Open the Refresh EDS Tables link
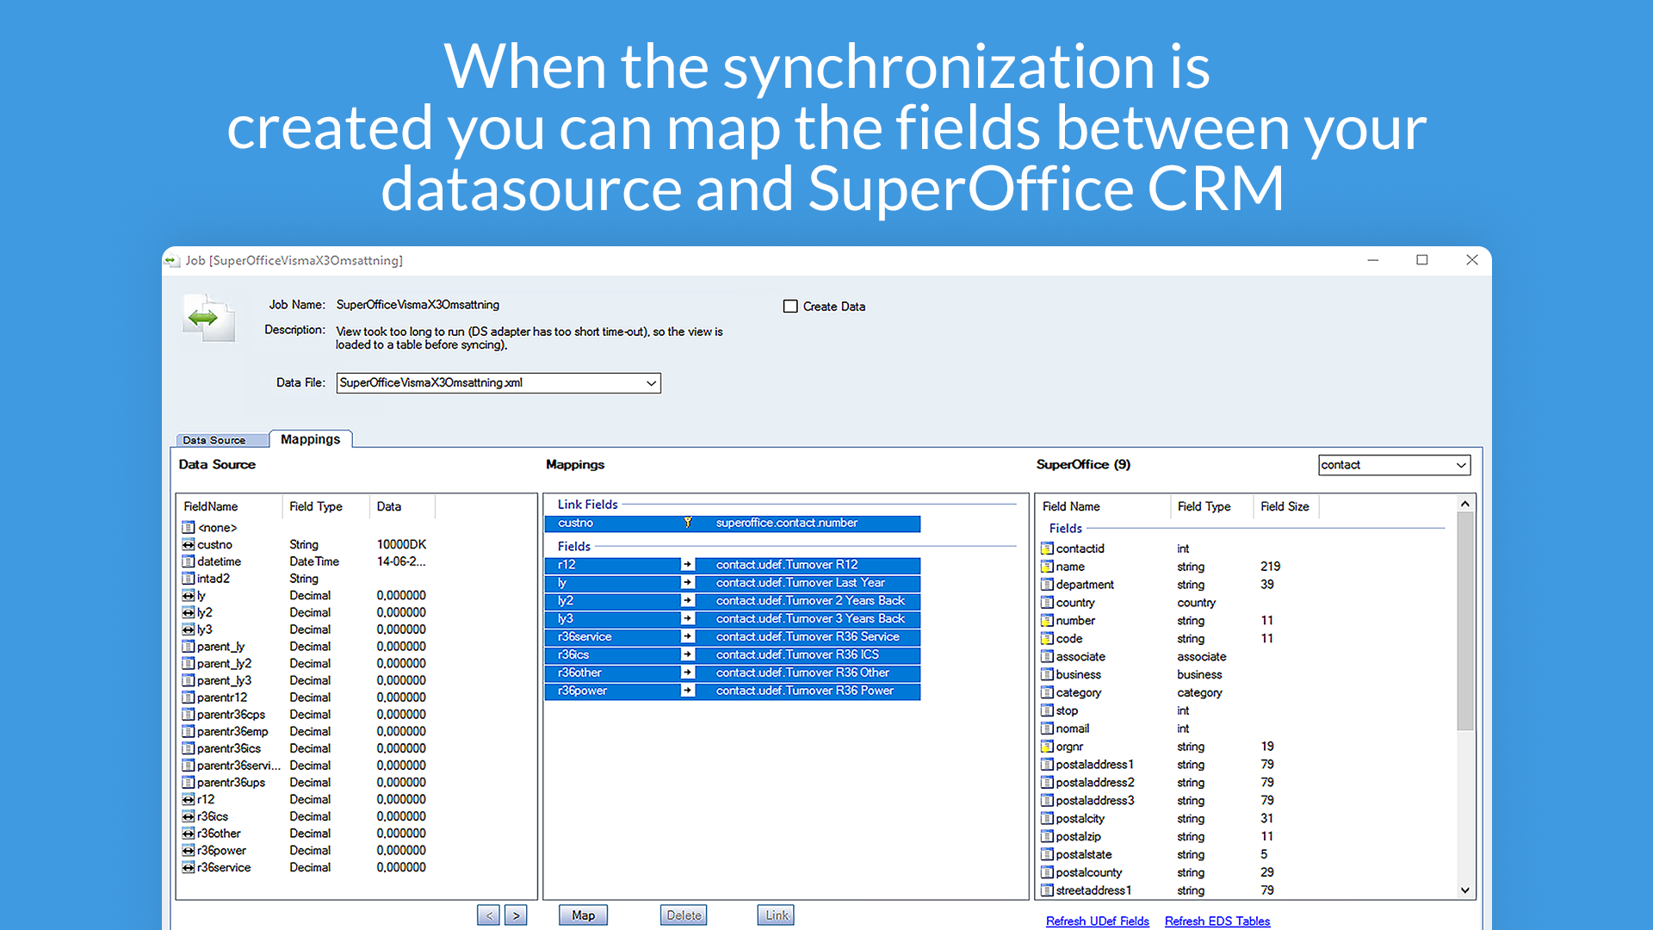 pos(1217,921)
